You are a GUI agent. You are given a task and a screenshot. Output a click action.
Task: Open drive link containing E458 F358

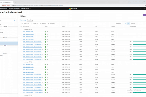coord(33,54)
